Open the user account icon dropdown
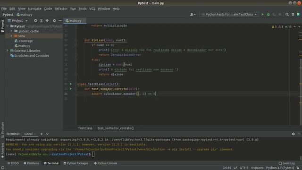The width and height of the screenshot is (302, 170). click(193, 15)
